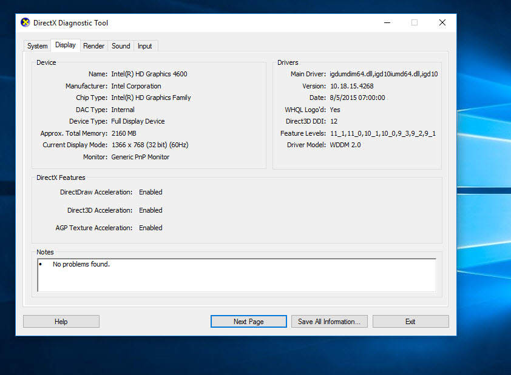
Task: Click the AGP Texture Acceleration 'Enabled' value
Action: pos(151,228)
